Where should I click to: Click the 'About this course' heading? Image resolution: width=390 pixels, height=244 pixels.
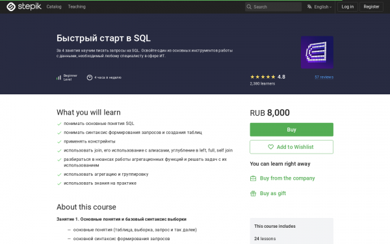[x=86, y=207]
